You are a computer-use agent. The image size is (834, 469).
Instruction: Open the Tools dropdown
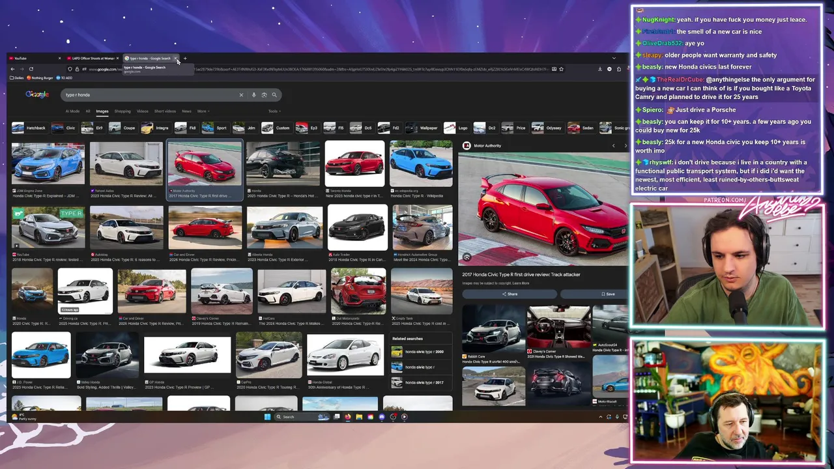pyautogui.click(x=274, y=111)
